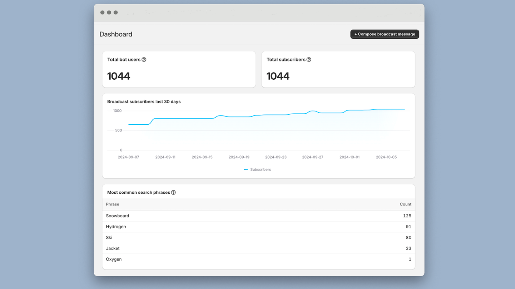Click the plus icon on the broadcast button

coord(355,34)
